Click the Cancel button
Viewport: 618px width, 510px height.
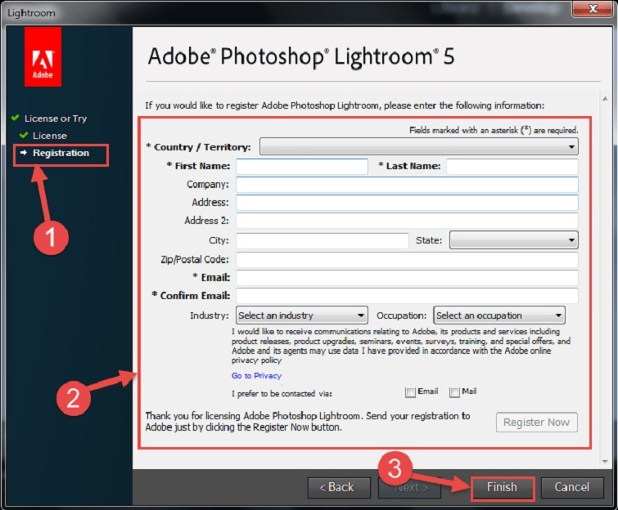tap(572, 487)
